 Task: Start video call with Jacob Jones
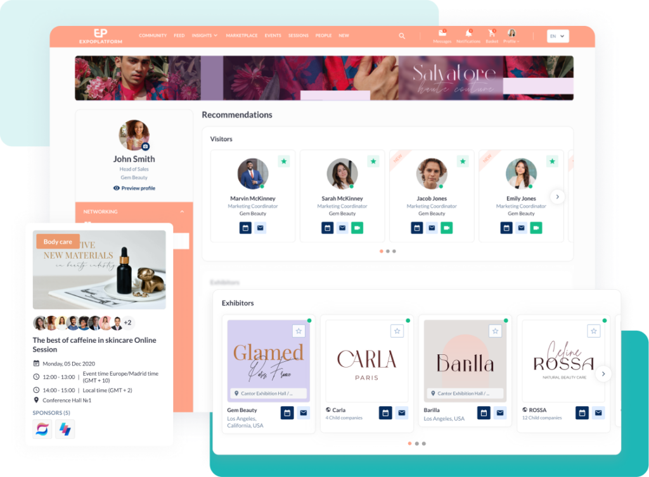447,228
